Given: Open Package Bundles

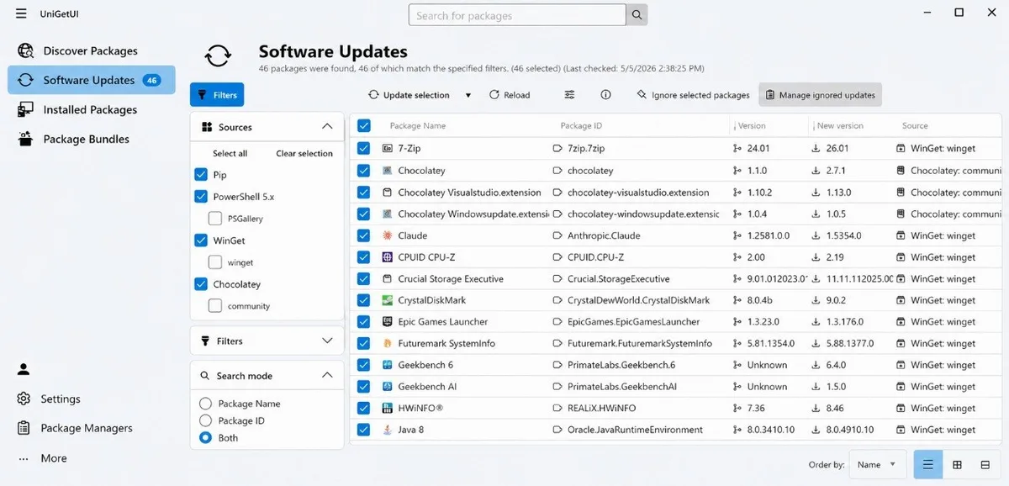Looking at the screenshot, I should [x=92, y=139].
